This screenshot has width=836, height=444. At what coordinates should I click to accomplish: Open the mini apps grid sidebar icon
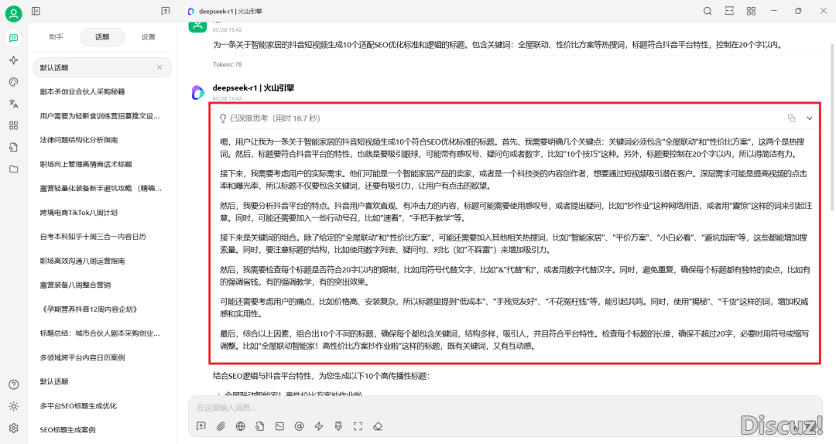click(x=14, y=125)
